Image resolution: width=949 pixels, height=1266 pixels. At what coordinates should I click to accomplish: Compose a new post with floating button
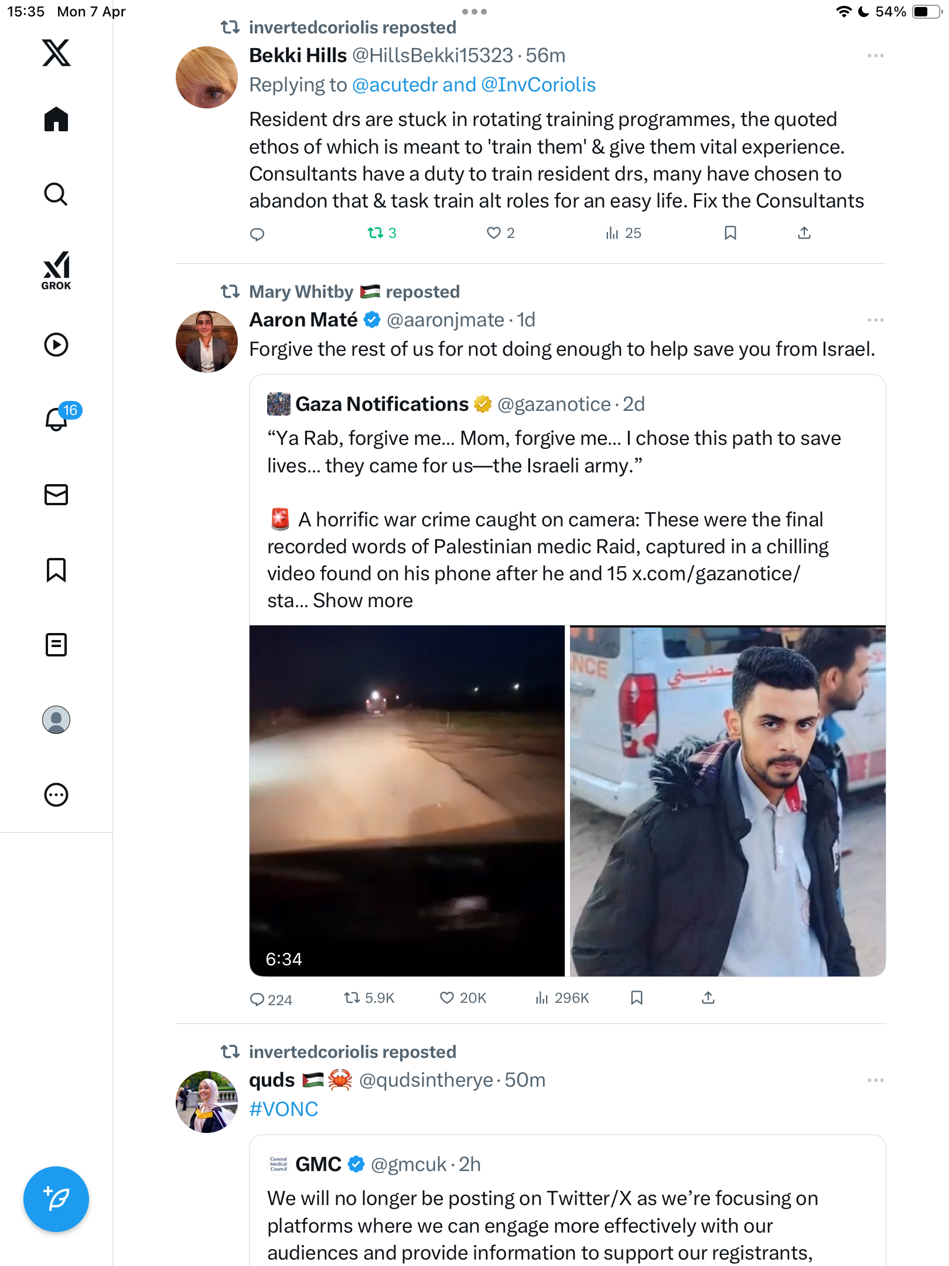(x=56, y=1199)
